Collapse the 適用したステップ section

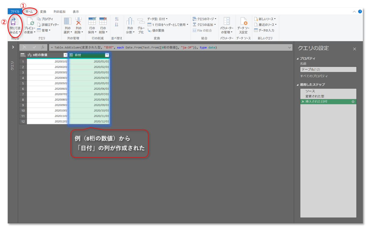[298, 85]
